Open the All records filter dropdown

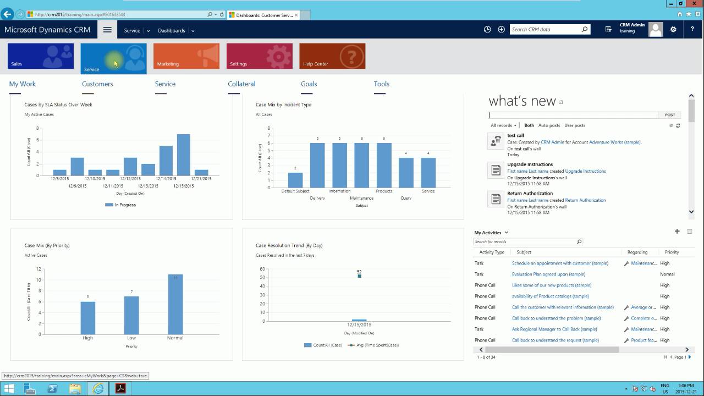(503, 125)
